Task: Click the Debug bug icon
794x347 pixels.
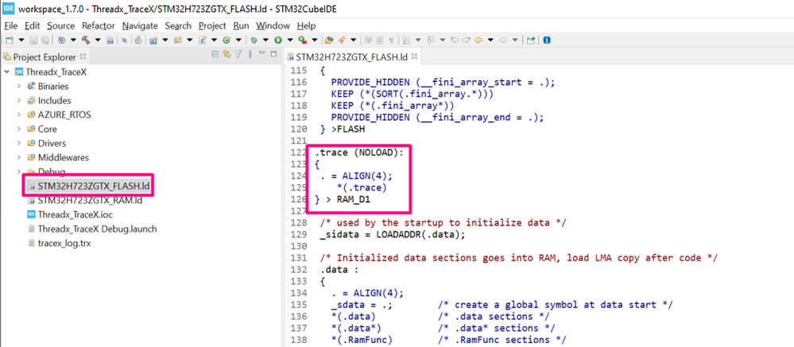Action: pyautogui.click(x=254, y=40)
